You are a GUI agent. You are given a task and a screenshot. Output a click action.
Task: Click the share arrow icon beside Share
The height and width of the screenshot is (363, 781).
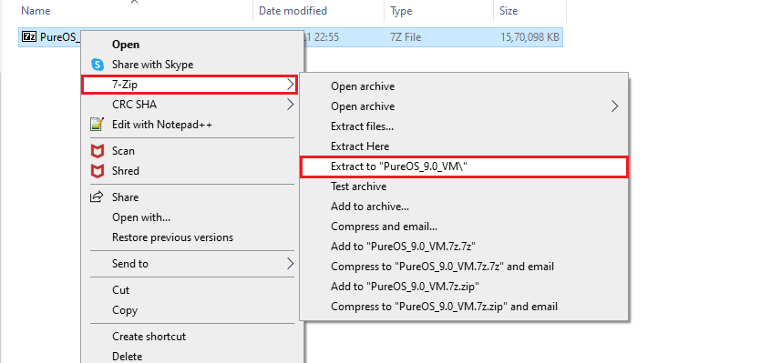click(x=97, y=197)
